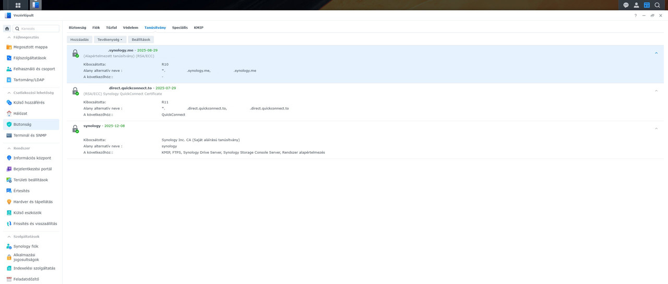
Task: Switch to the Tűzfal tab
Action: (111, 28)
